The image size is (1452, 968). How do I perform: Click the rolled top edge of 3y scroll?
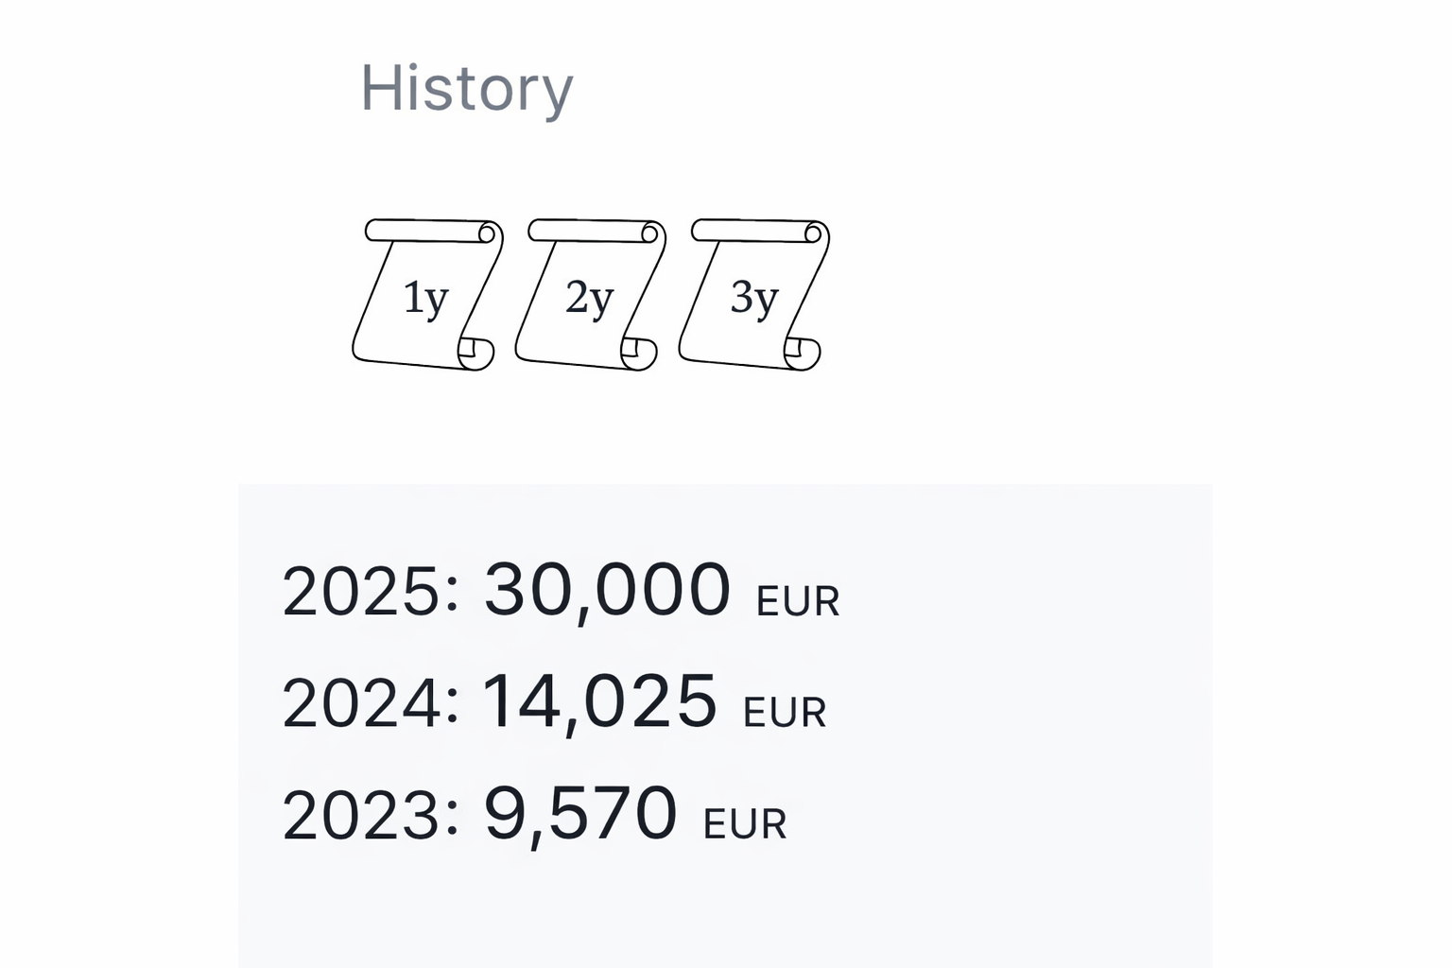(x=759, y=231)
